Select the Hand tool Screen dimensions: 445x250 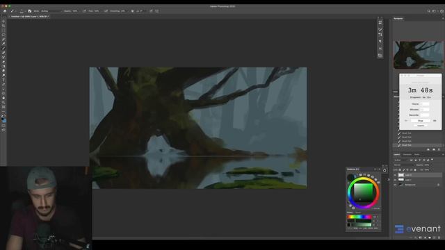(x=3, y=97)
